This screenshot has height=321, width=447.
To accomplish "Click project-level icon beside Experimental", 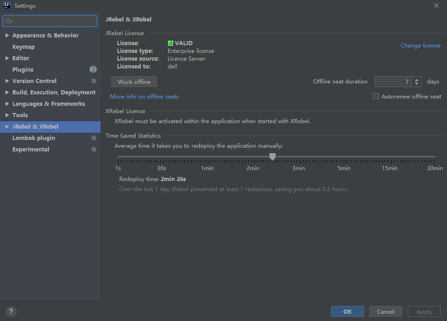I will pos(94,150).
